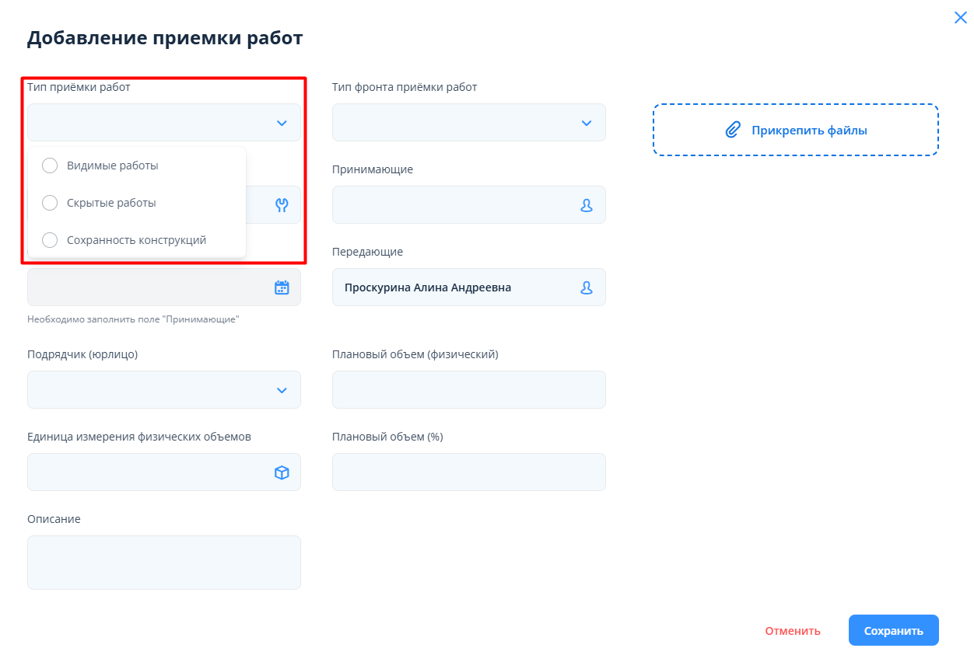This screenshot has width=974, height=662.
Task: Click the wrench icon in the partially hidden field
Action: 282,205
